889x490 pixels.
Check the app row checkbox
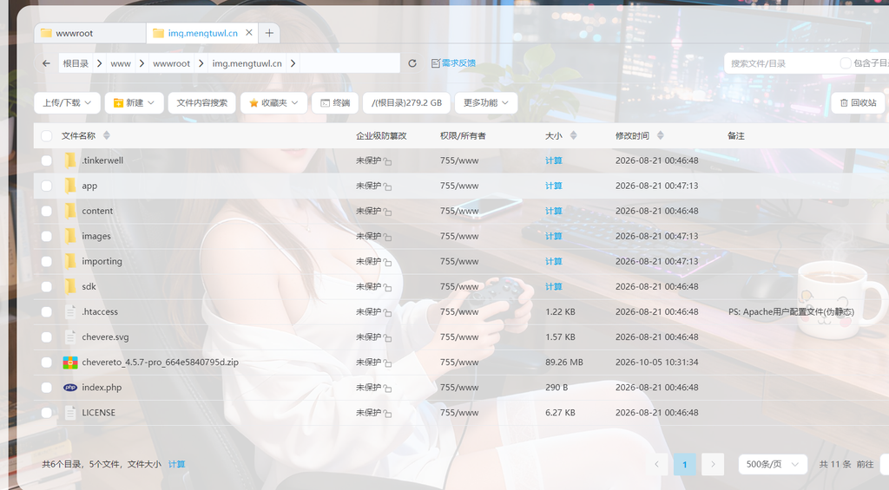click(x=47, y=186)
